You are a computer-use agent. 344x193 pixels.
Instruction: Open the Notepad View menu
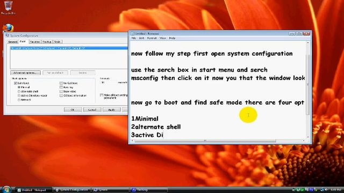162,38
